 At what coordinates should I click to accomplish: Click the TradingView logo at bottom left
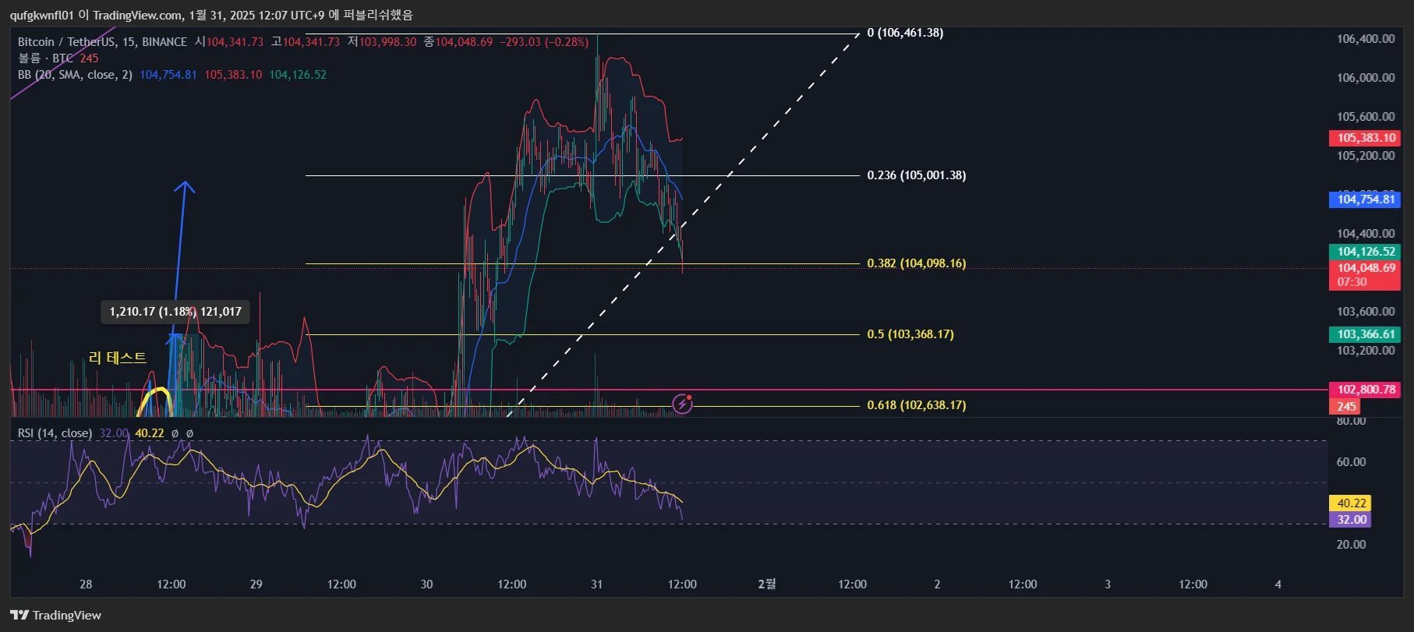[x=55, y=615]
